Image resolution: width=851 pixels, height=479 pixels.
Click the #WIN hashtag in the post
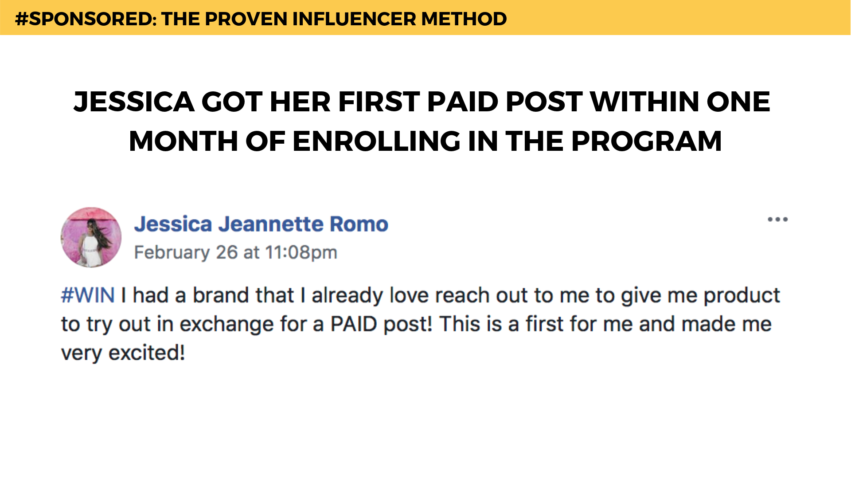pos(88,295)
